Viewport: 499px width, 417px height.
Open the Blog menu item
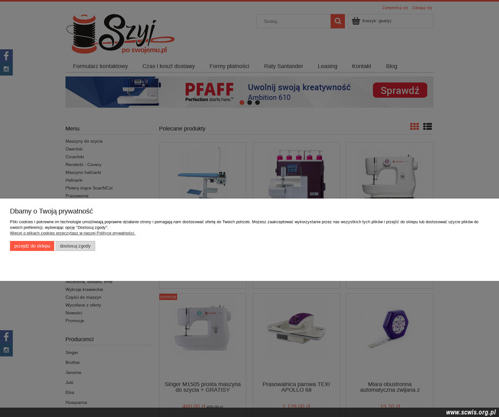tap(392, 66)
